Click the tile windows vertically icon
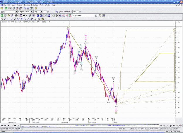 [x=31, y=8]
